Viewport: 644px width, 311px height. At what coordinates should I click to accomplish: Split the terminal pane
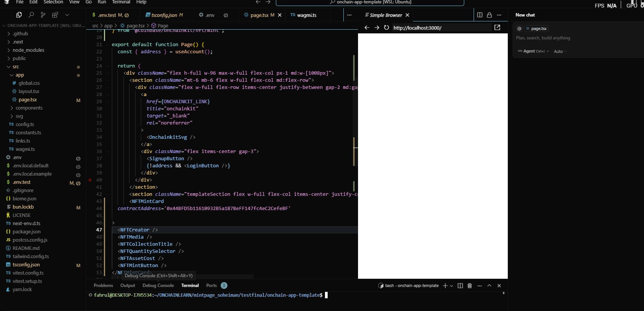[x=460, y=286]
